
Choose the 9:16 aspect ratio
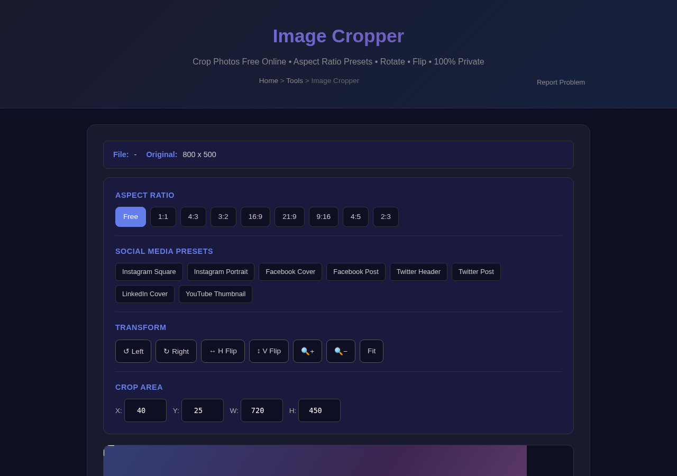click(x=324, y=217)
